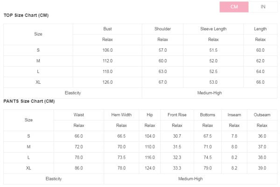Select the Shoulder column header

click(162, 29)
